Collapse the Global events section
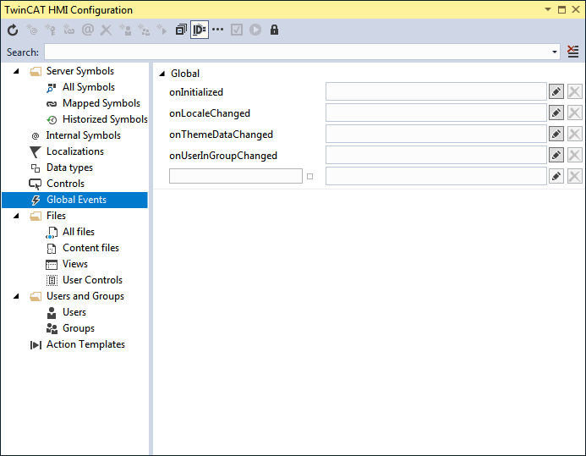586x456 pixels. click(x=162, y=74)
